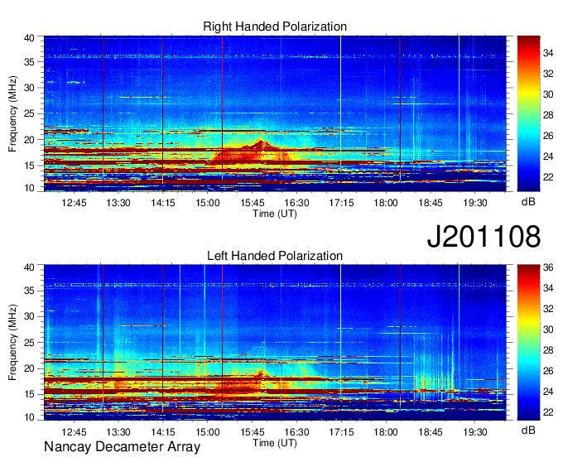
Task: Click 16:30 tick on Right Handed time axis
Action: click(296, 203)
